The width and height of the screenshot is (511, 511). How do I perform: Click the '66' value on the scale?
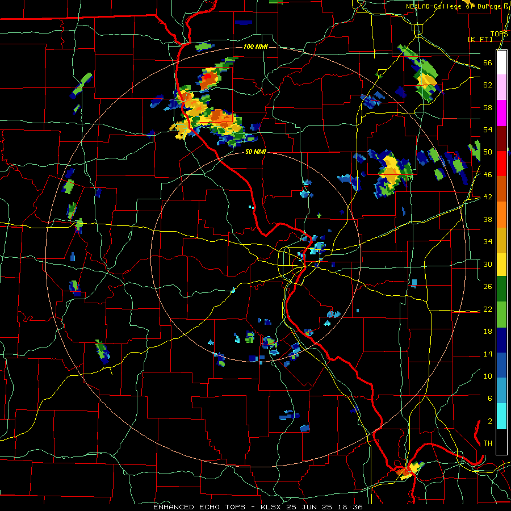[488, 63]
